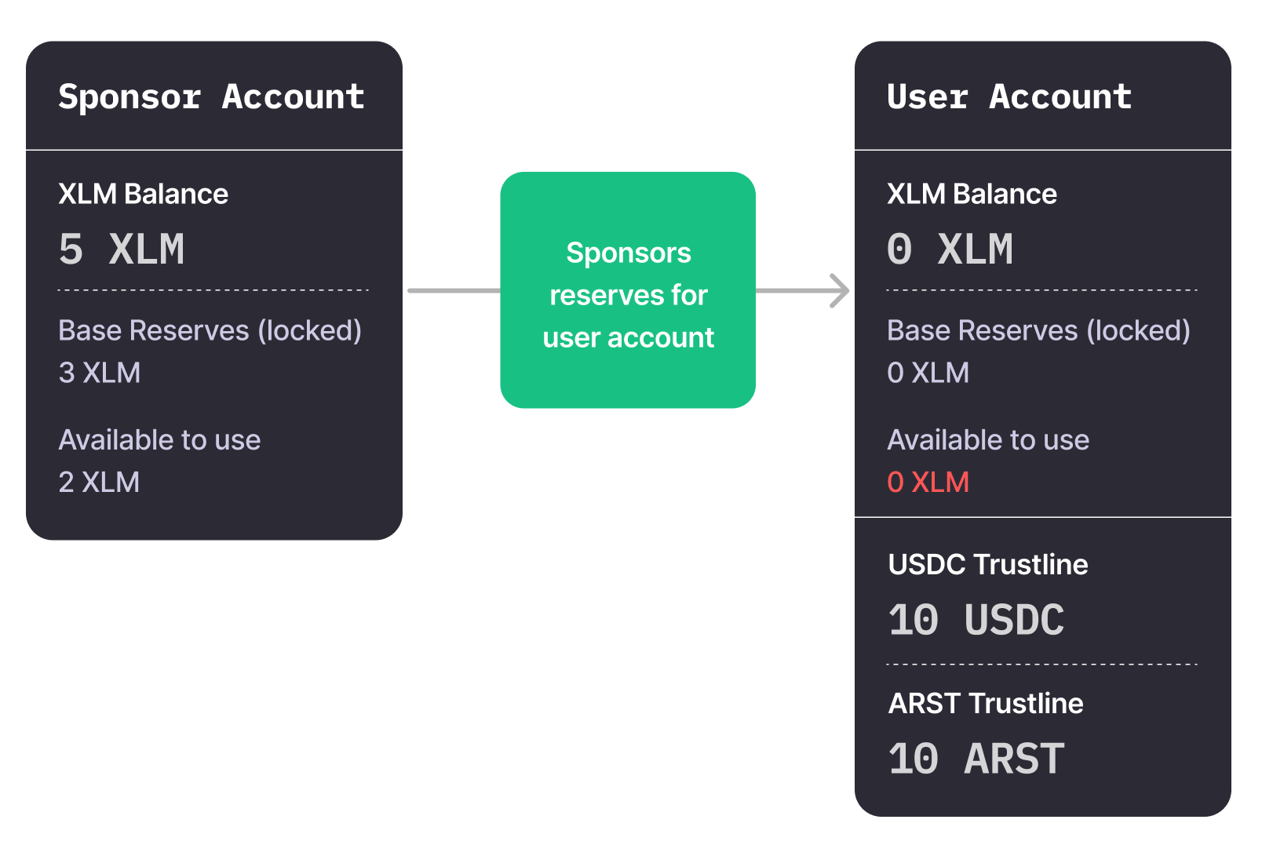Select the sponsor's Base Reserves (locked) label
Viewport: 1262px width, 845px height.
[x=210, y=330]
